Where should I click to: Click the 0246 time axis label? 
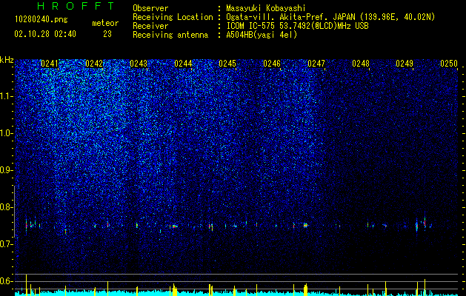pos(272,64)
